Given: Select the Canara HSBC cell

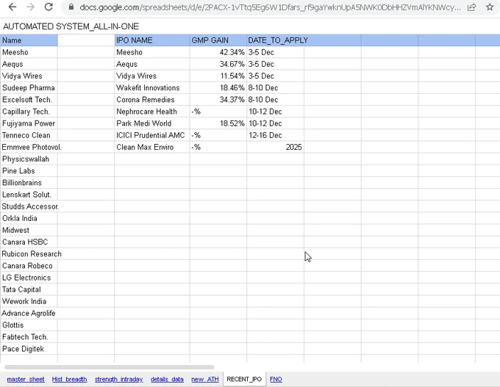Looking at the screenshot, I should [29, 242].
